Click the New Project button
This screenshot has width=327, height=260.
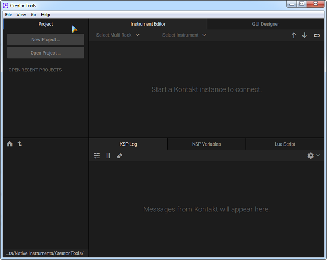(46, 40)
